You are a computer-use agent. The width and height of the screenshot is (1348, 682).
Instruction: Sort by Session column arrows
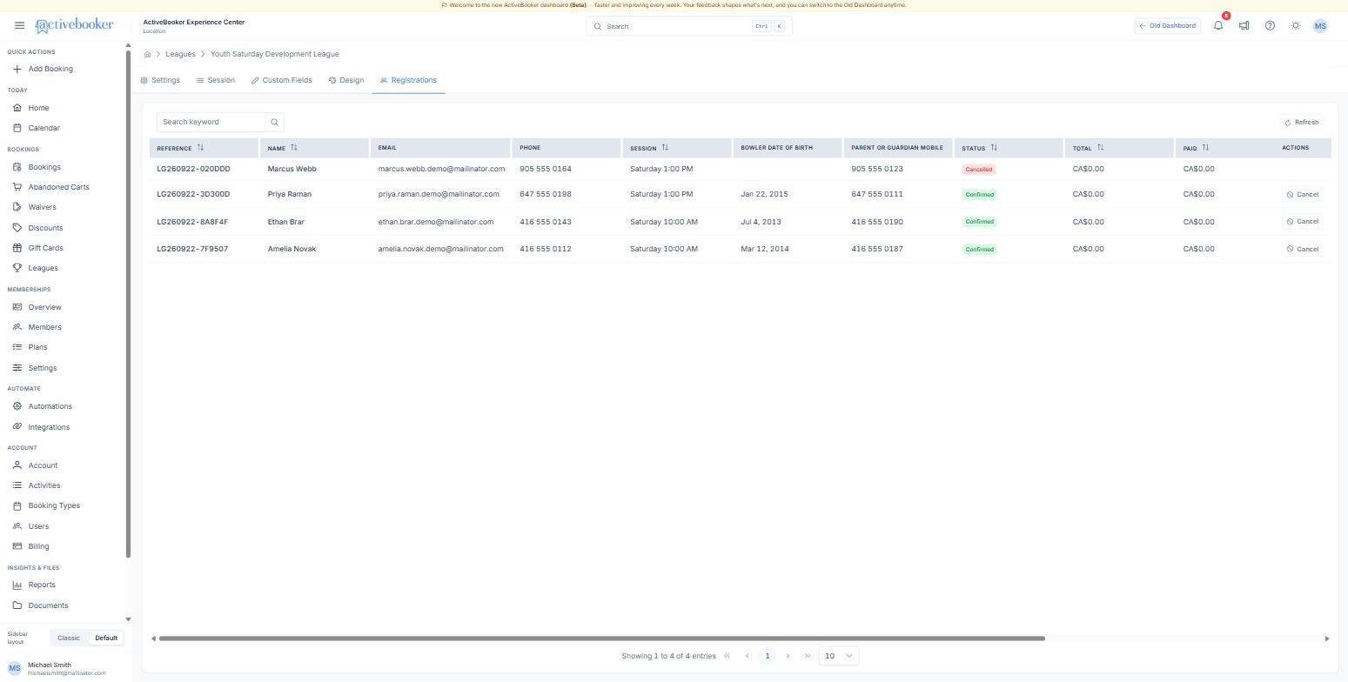(665, 148)
